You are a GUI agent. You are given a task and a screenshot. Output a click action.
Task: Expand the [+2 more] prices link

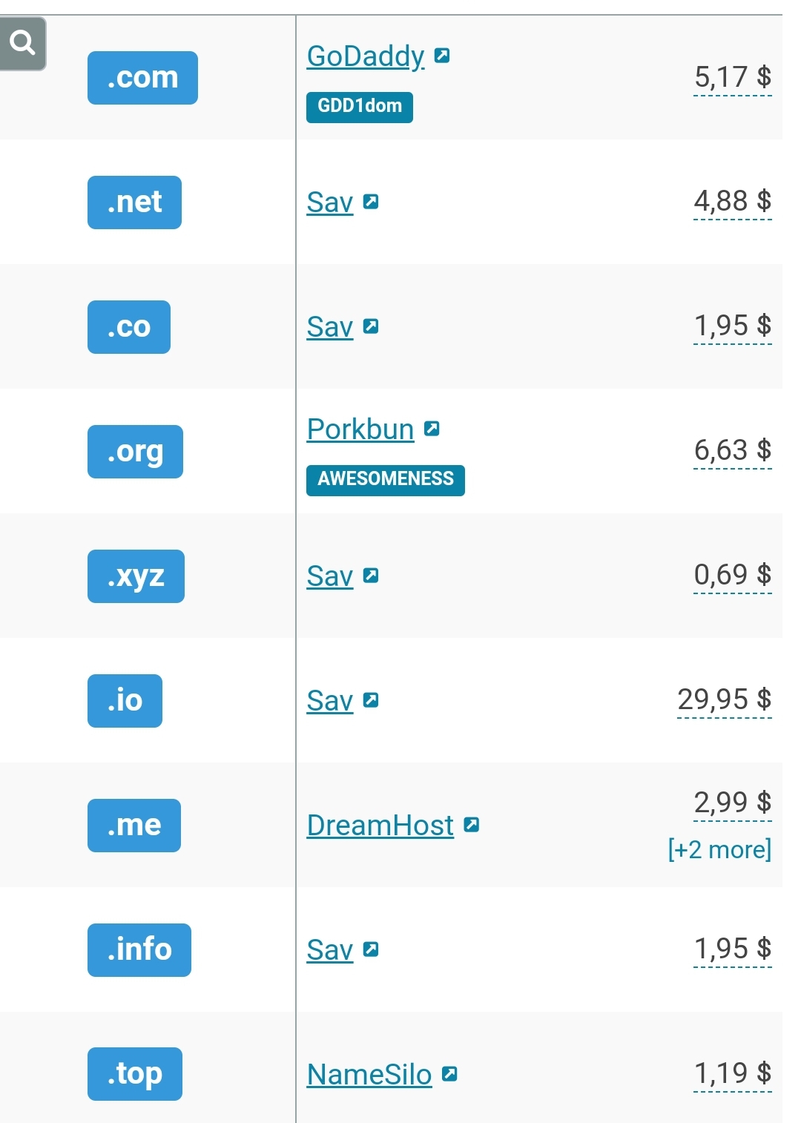tap(719, 849)
